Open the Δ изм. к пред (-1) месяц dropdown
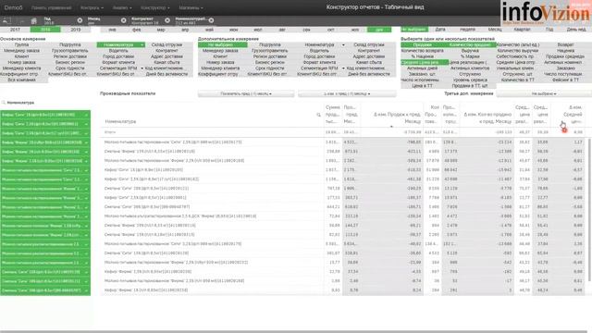The width and height of the screenshot is (592, 333). 347,93
